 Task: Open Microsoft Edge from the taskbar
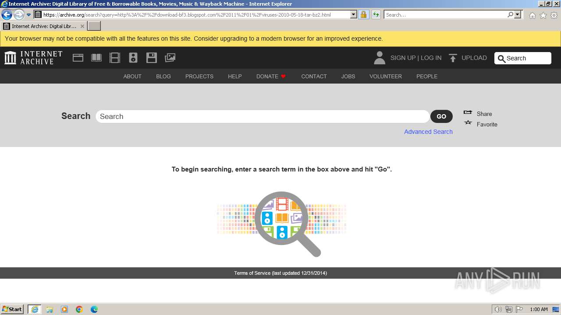94,309
